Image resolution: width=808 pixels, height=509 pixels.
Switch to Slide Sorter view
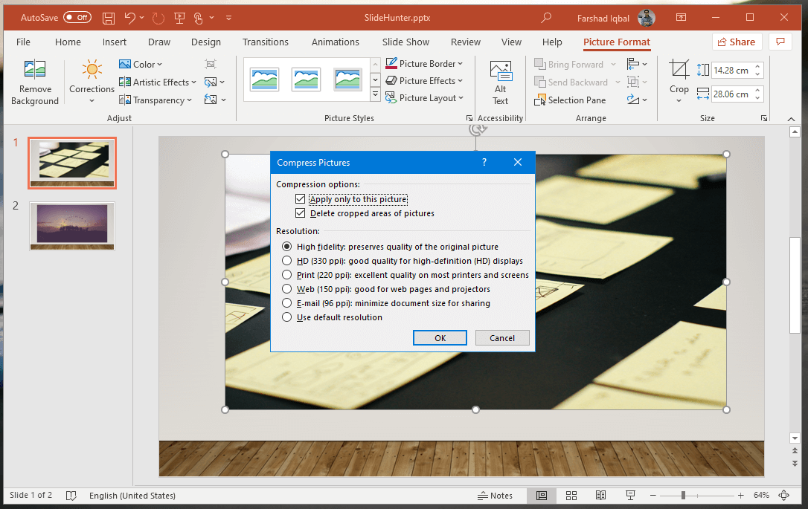571,496
